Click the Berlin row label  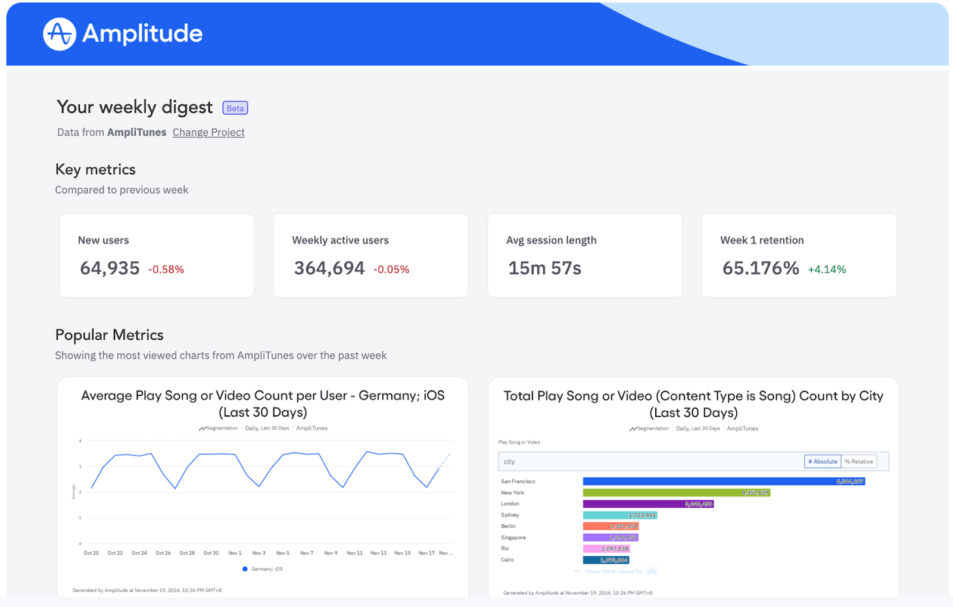508,526
